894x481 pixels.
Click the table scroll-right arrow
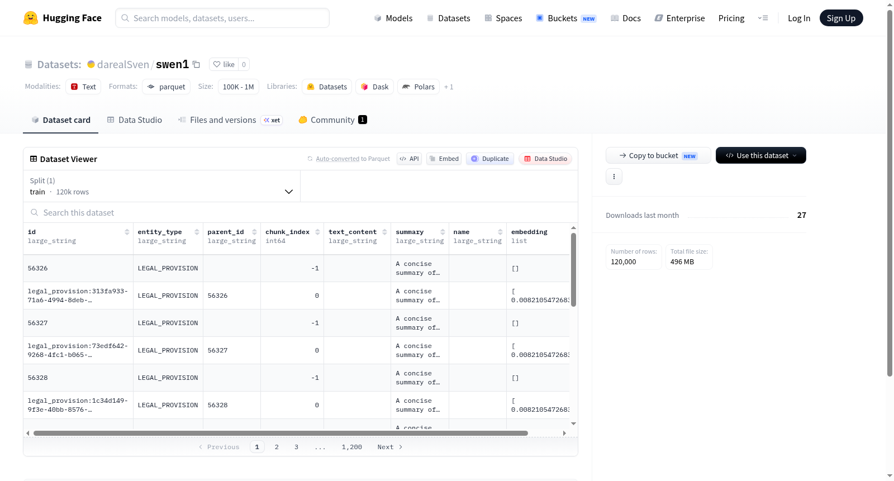pyautogui.click(x=564, y=433)
